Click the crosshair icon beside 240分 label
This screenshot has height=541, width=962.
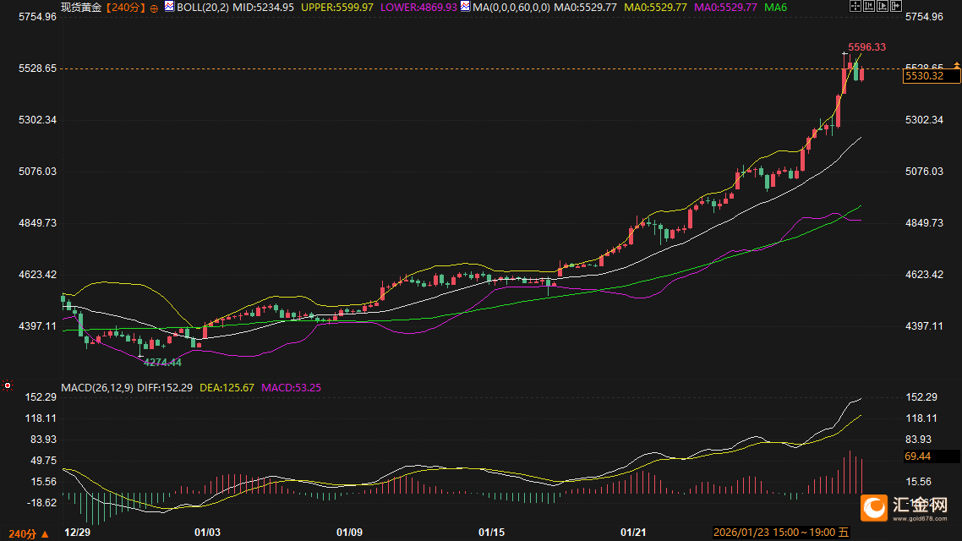pos(155,7)
